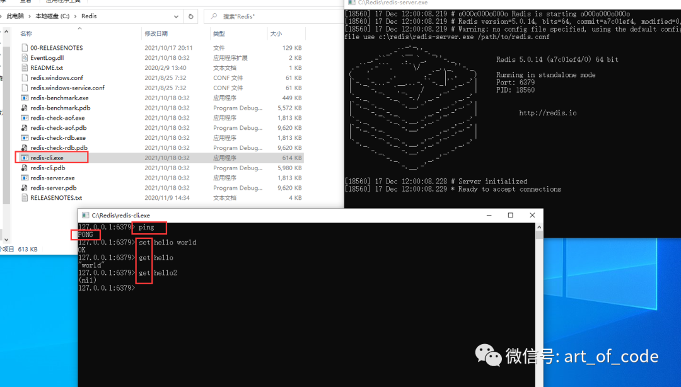Click the redis-check-rdb.pdb file icon
This screenshot has height=387, width=681.
tap(25, 147)
